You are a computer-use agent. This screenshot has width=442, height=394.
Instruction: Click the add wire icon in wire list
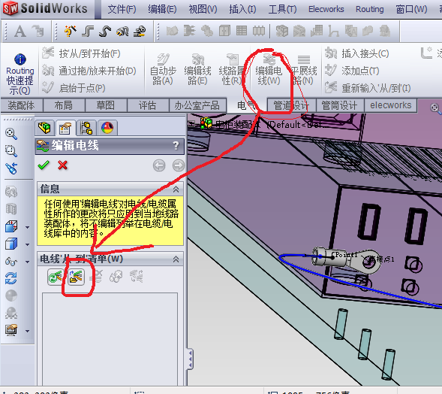(56, 277)
